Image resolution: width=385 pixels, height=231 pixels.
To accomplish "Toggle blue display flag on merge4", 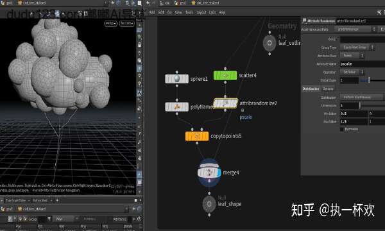I will 219,173.
